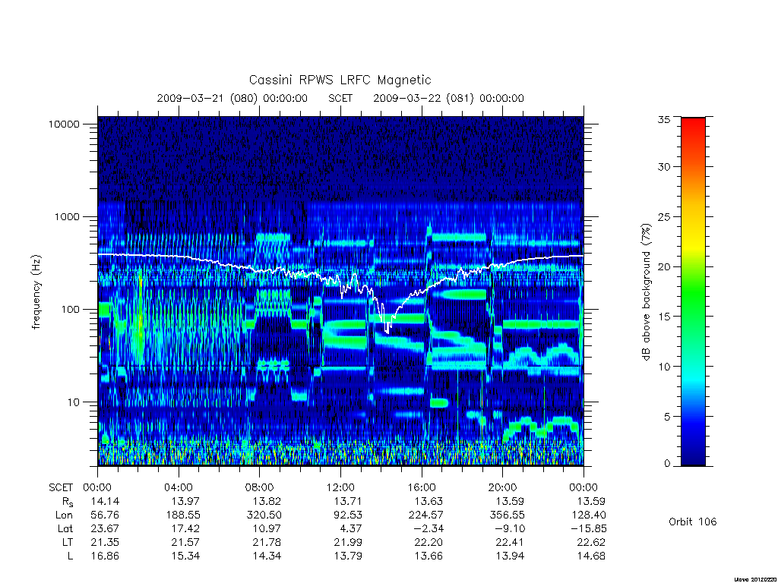Click the Lat value -2.34
The width and height of the screenshot is (778, 583).
(x=427, y=528)
